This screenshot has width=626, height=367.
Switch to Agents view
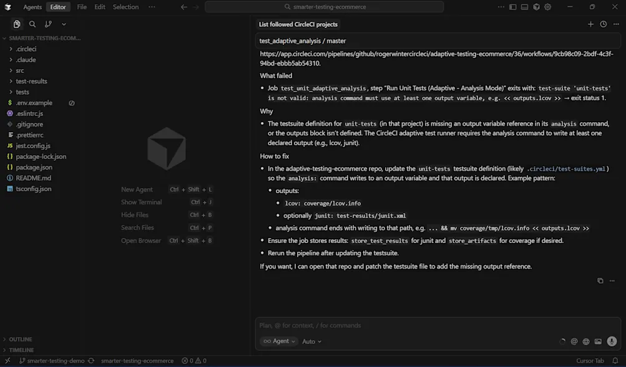pos(32,7)
